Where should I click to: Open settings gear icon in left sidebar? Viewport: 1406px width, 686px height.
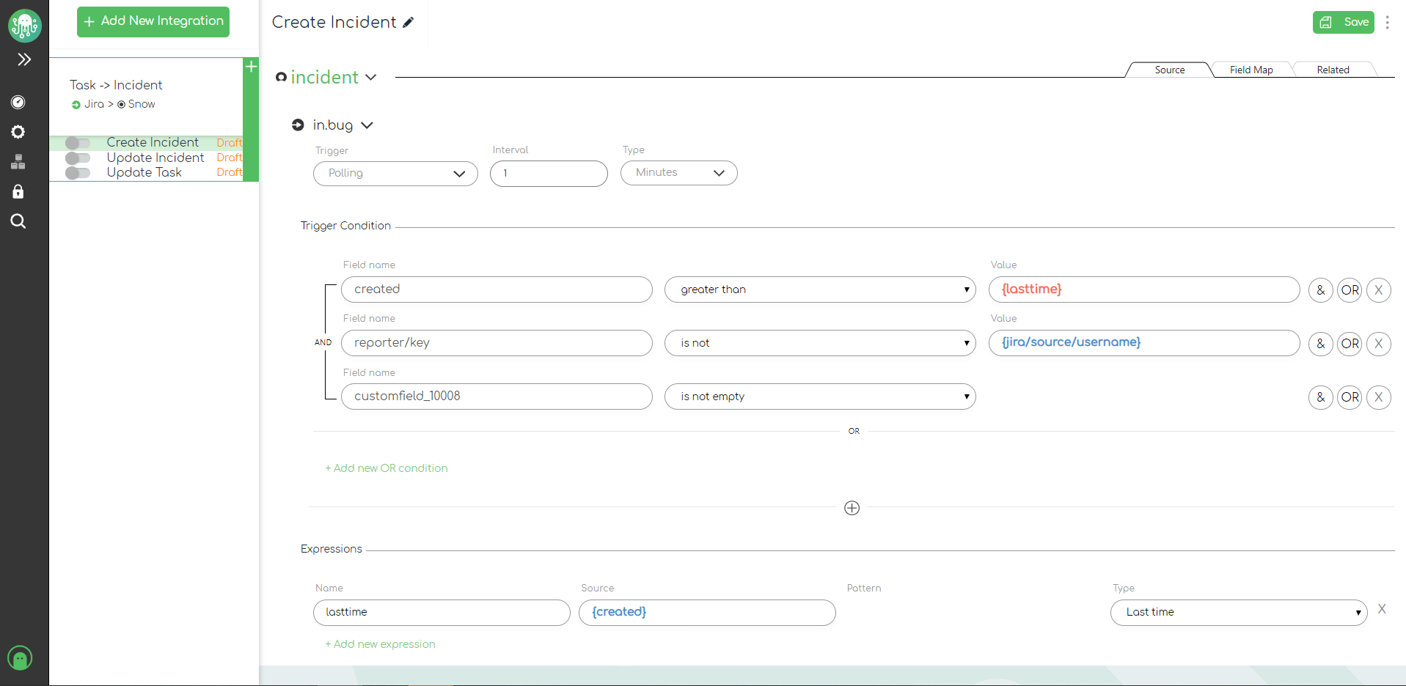point(18,132)
